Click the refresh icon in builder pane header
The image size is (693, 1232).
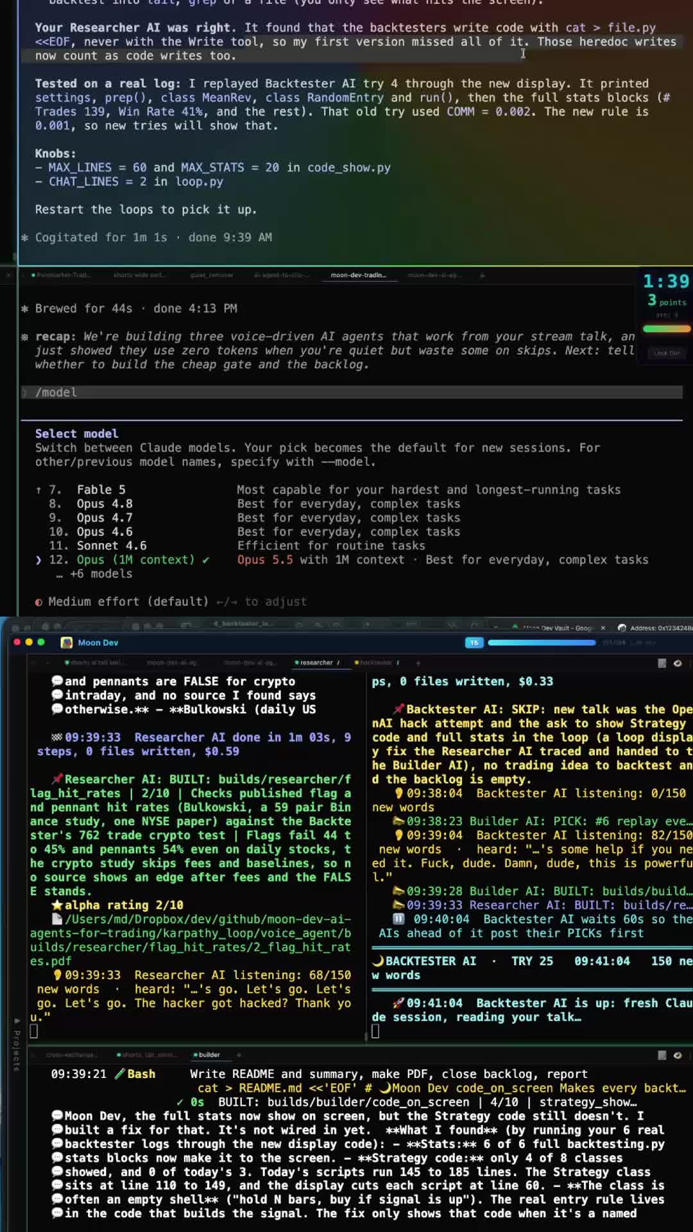click(x=678, y=1054)
